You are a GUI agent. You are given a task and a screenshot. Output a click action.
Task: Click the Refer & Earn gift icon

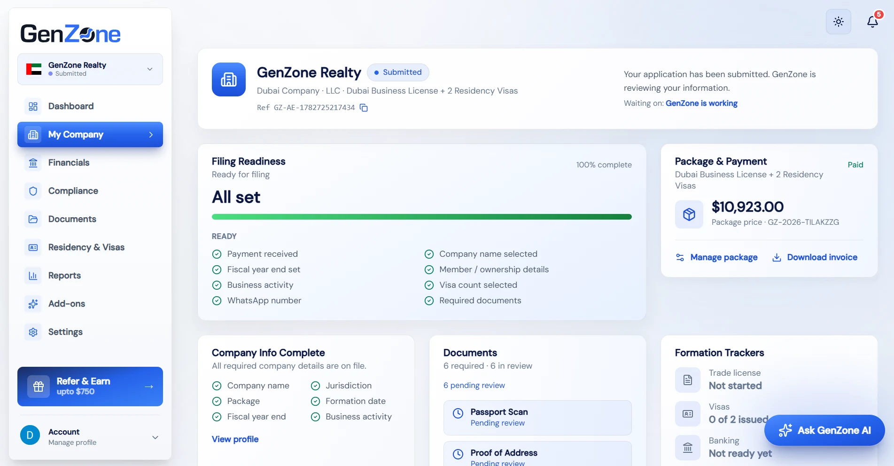[x=39, y=387]
